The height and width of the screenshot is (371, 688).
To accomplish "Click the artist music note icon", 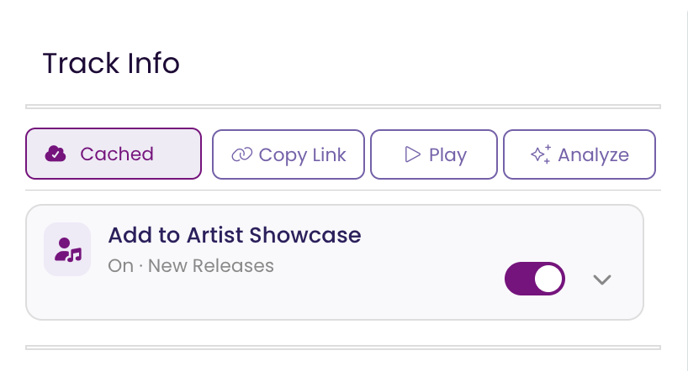I will tap(67, 249).
